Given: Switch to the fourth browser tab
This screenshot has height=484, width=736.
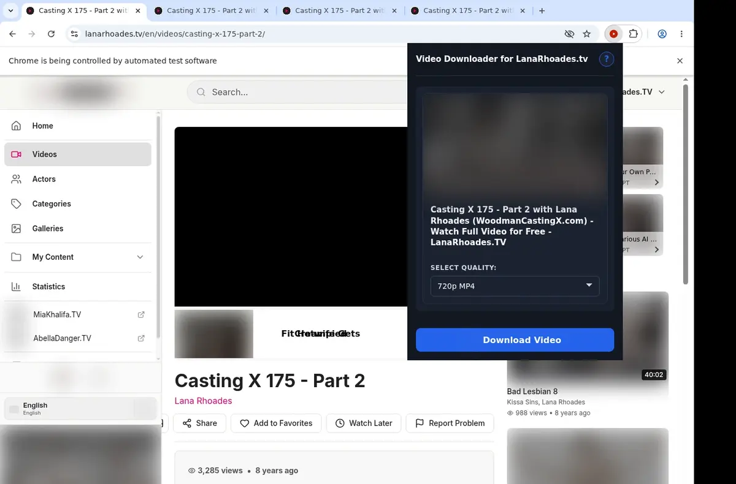Looking at the screenshot, I should (x=467, y=10).
